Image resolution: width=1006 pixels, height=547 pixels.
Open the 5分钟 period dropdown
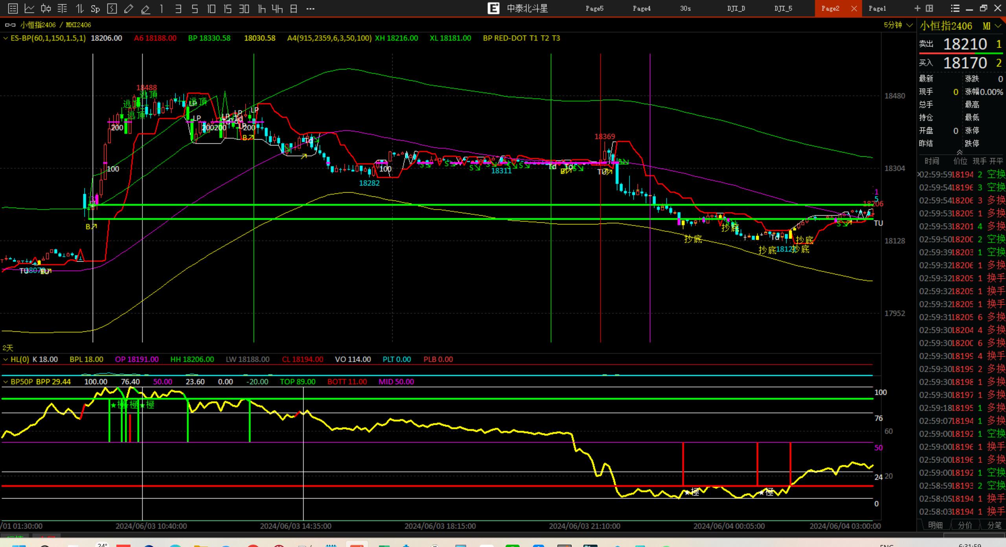pos(898,25)
